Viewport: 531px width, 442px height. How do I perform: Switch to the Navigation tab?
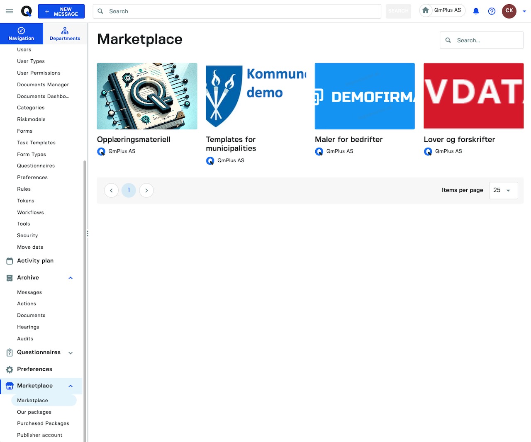coord(22,34)
